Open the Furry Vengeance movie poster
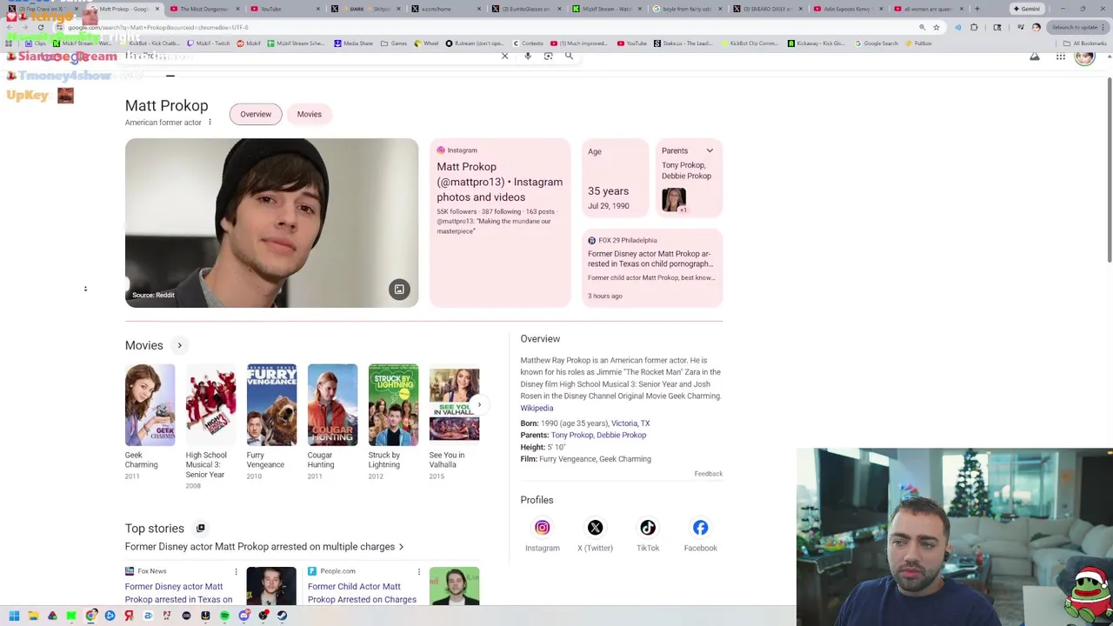Screen dimensions: 1113x626 tap(271, 405)
